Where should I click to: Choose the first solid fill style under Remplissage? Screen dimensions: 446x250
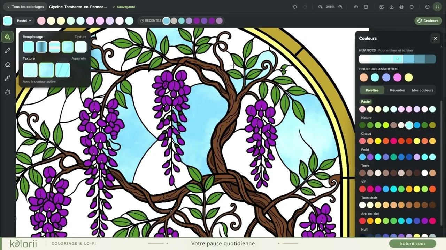coord(29,47)
